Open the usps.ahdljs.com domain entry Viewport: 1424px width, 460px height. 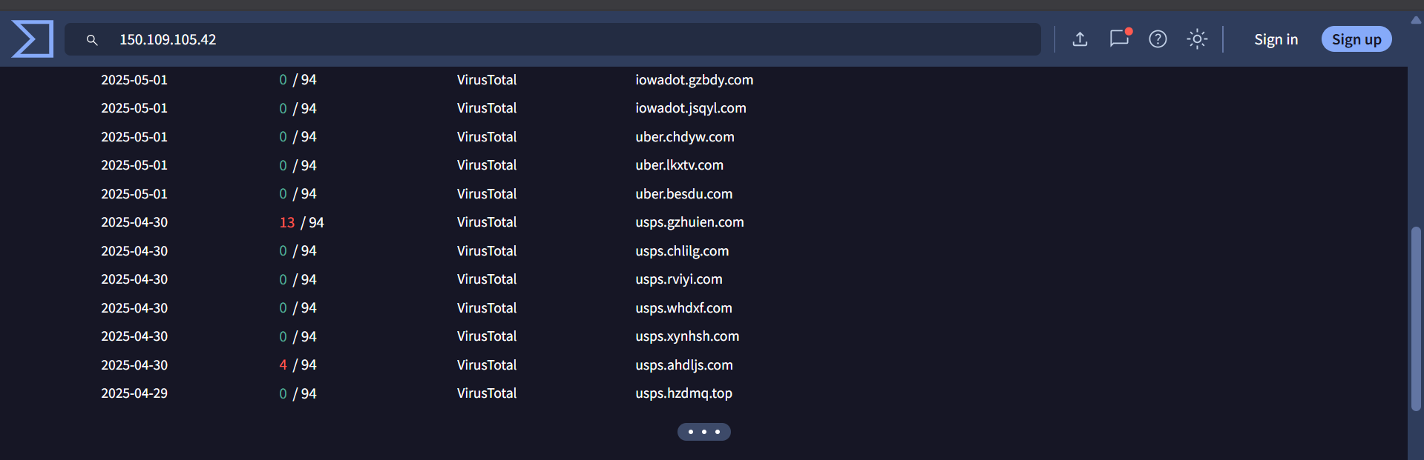(x=683, y=364)
